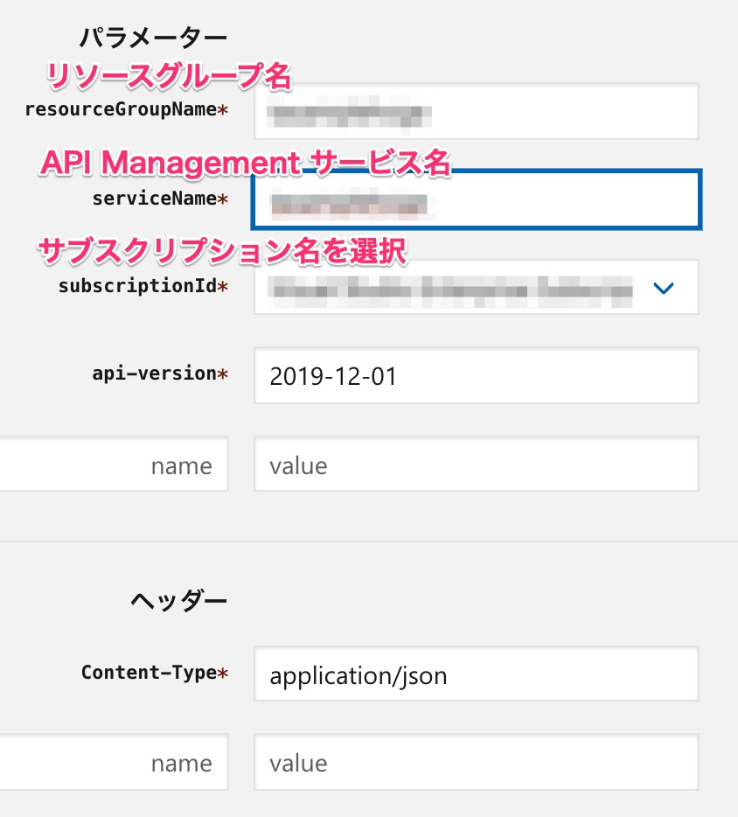Focus the serviceName text box
Image resolution: width=738 pixels, height=817 pixels.
pyautogui.click(x=476, y=199)
